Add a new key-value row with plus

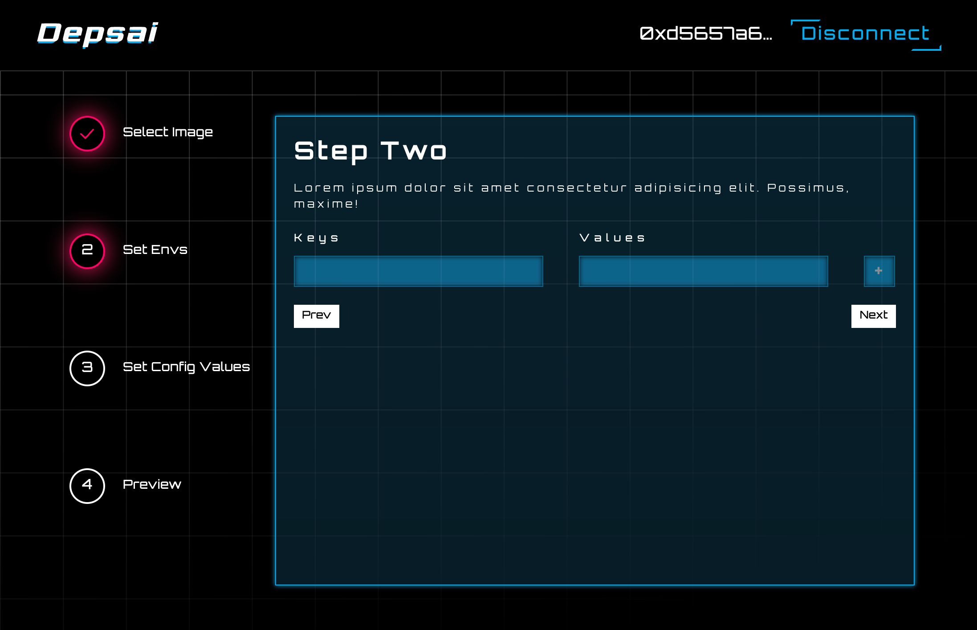tap(879, 271)
